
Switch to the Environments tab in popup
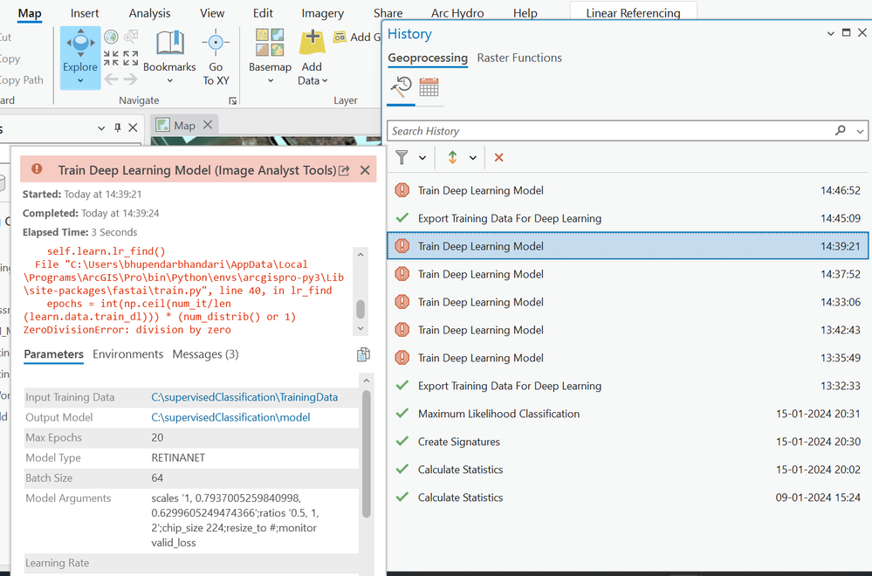[x=128, y=354]
